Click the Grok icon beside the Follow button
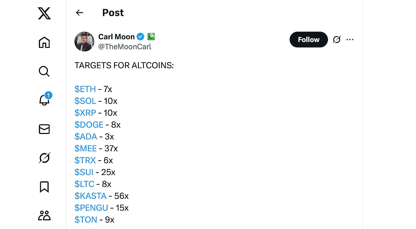416x229 pixels. pyautogui.click(x=336, y=40)
